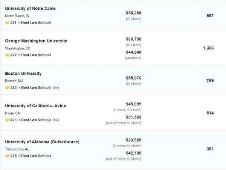This screenshot has width=226, height=170.
Task: Open the University of California--Irvine profile link
Action: [x=35, y=106]
